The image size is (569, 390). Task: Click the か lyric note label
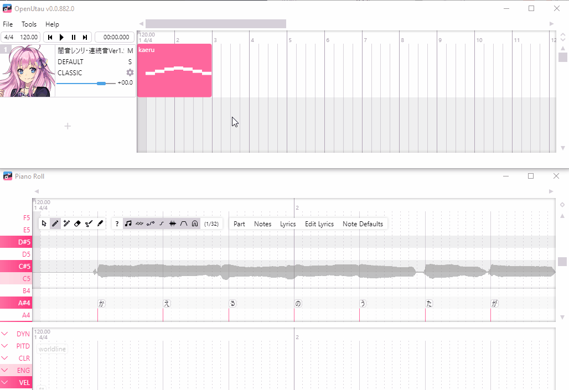101,303
